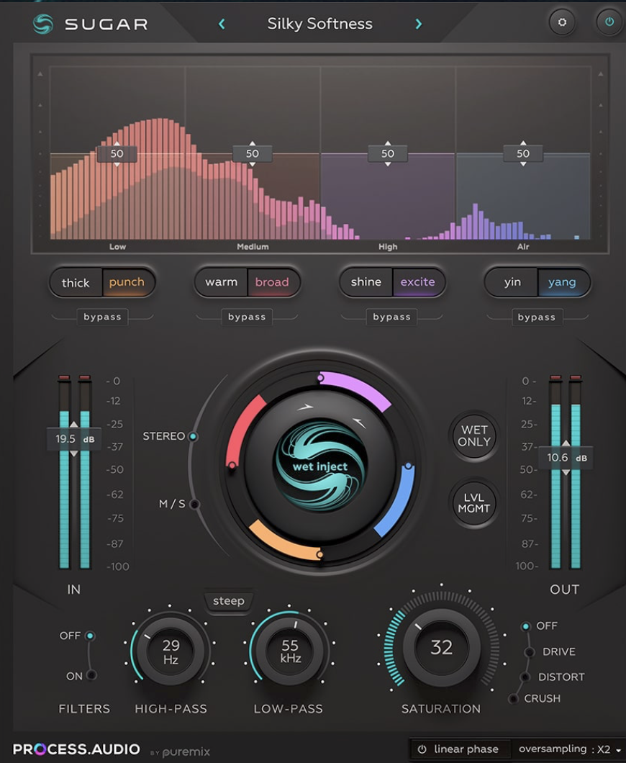Viewport: 626px width, 763px height.
Task: Set saturation mode to CRUSH
Action: pyautogui.click(x=512, y=699)
